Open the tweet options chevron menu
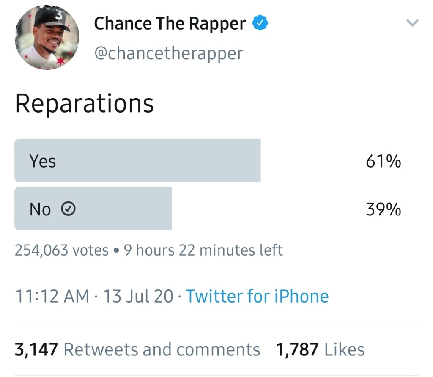Screen dimensions: 433x377 click(x=412, y=23)
